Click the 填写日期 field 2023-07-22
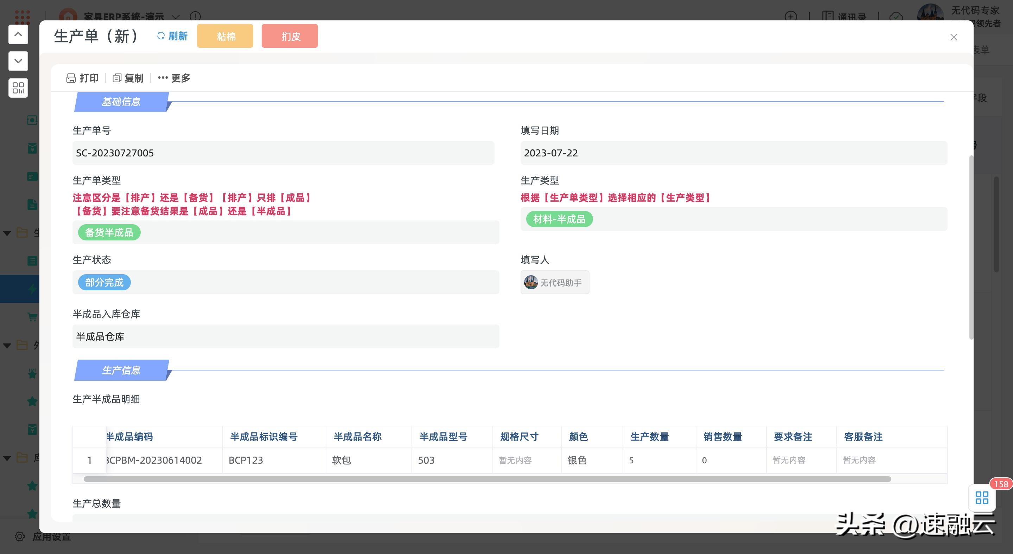The width and height of the screenshot is (1013, 554). coord(734,153)
